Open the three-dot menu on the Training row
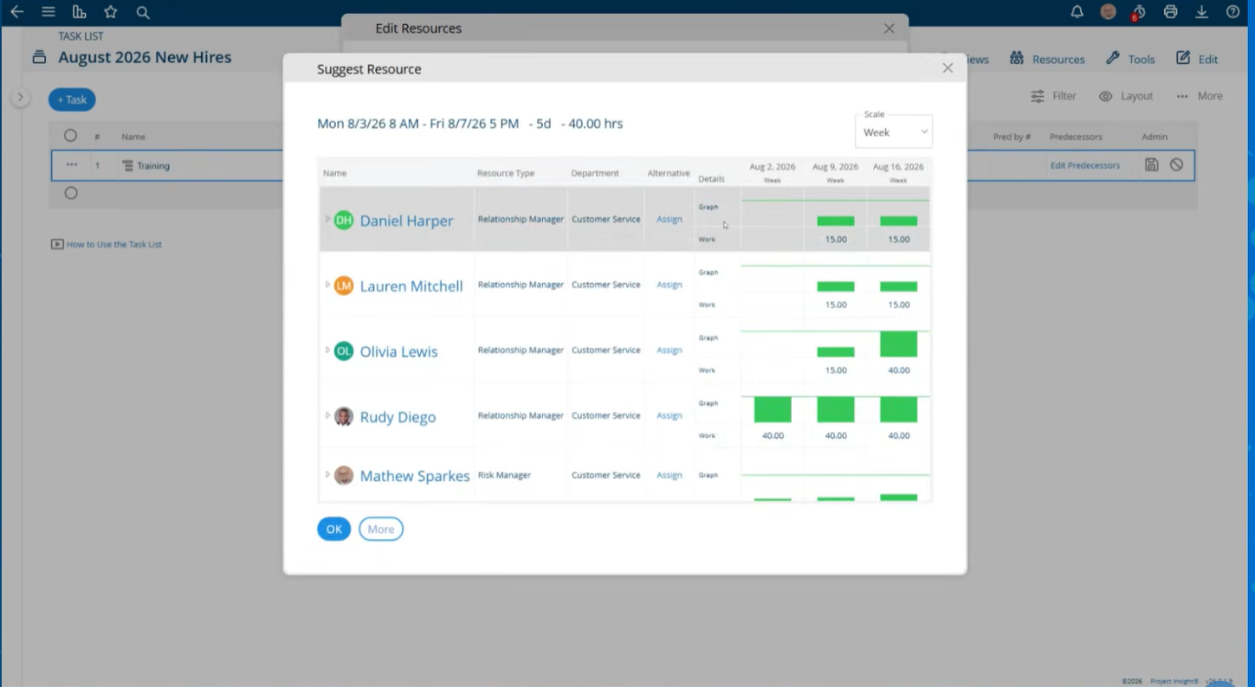This screenshot has height=687, width=1255. pyautogui.click(x=72, y=165)
